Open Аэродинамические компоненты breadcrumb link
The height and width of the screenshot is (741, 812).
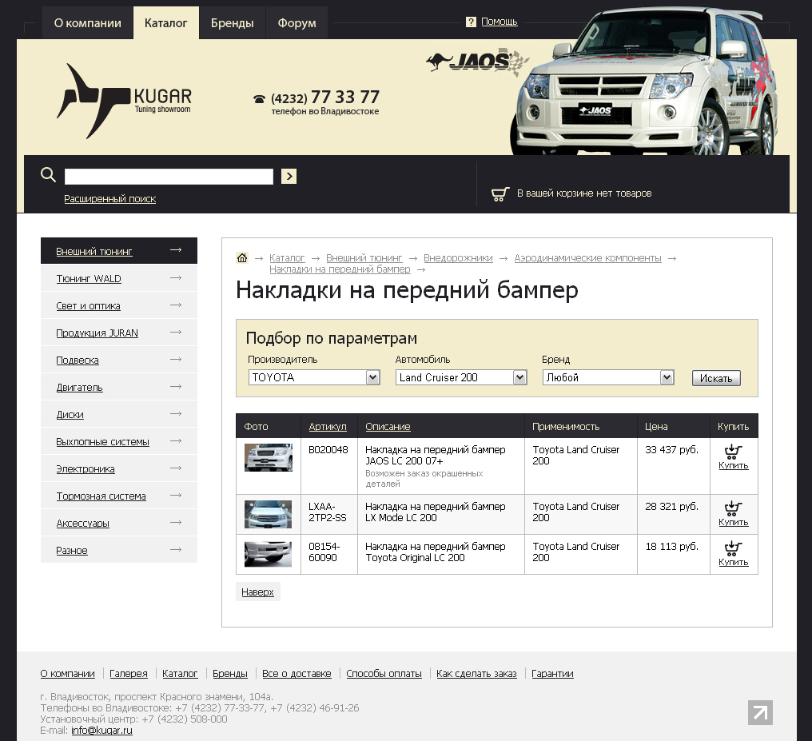pyautogui.click(x=587, y=258)
